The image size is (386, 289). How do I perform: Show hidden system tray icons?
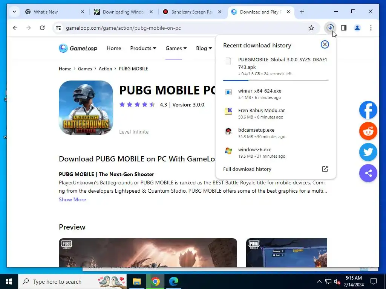pyautogui.click(x=319, y=281)
